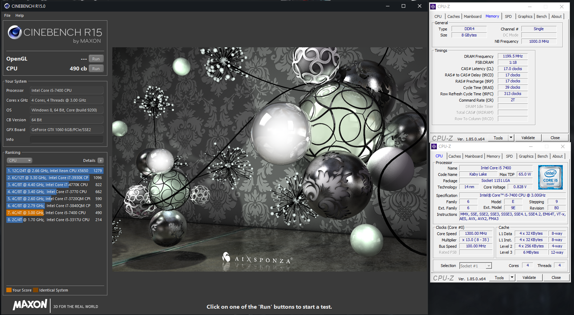Viewport: 574px width, 315px height.
Task: Click the GFX Board field GeForce GTX 1060
Action: [x=67, y=130]
